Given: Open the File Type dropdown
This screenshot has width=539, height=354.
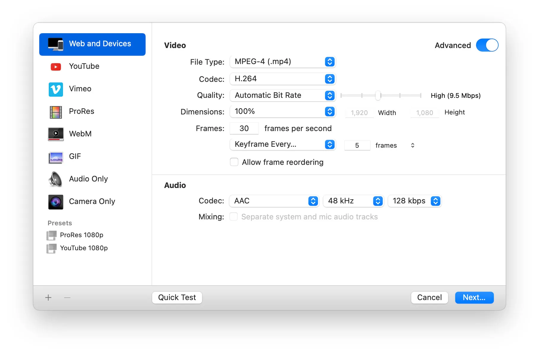Looking at the screenshot, I should click(x=282, y=62).
